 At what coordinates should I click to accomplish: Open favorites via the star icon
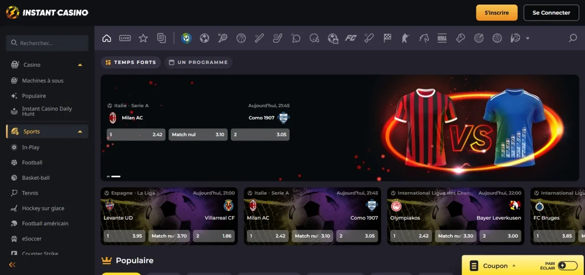(x=143, y=38)
